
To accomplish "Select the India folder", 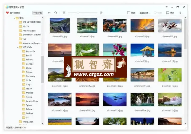I will click(x=27, y=80).
